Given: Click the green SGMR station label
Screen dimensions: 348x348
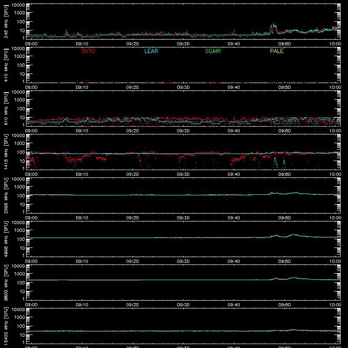Looking at the screenshot, I should click(213, 51).
